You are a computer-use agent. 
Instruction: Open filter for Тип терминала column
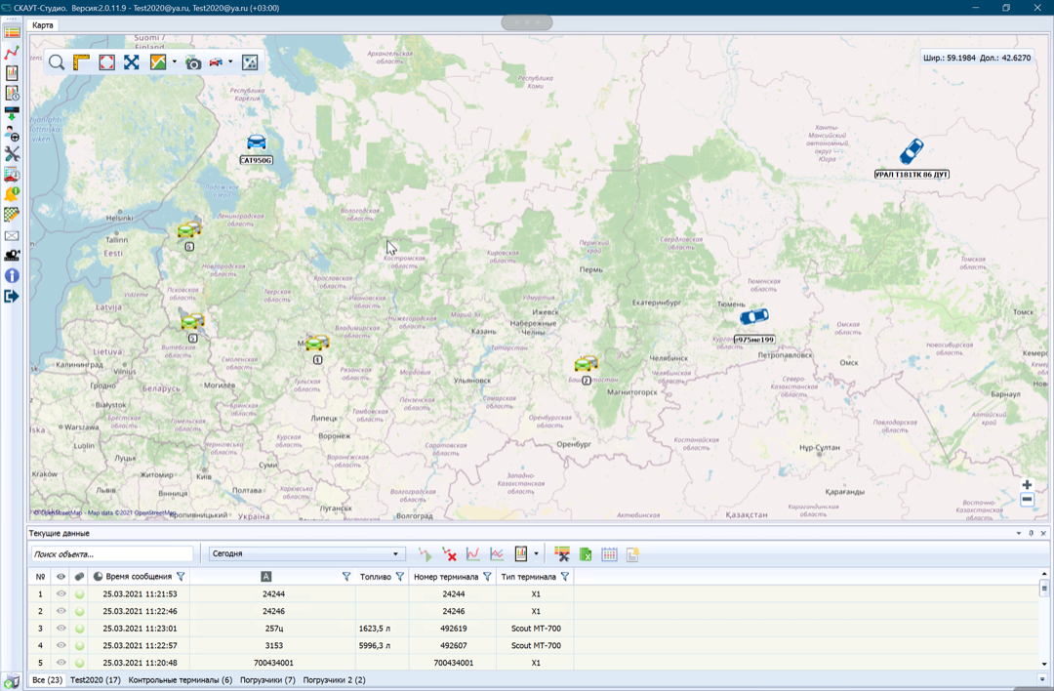(565, 577)
